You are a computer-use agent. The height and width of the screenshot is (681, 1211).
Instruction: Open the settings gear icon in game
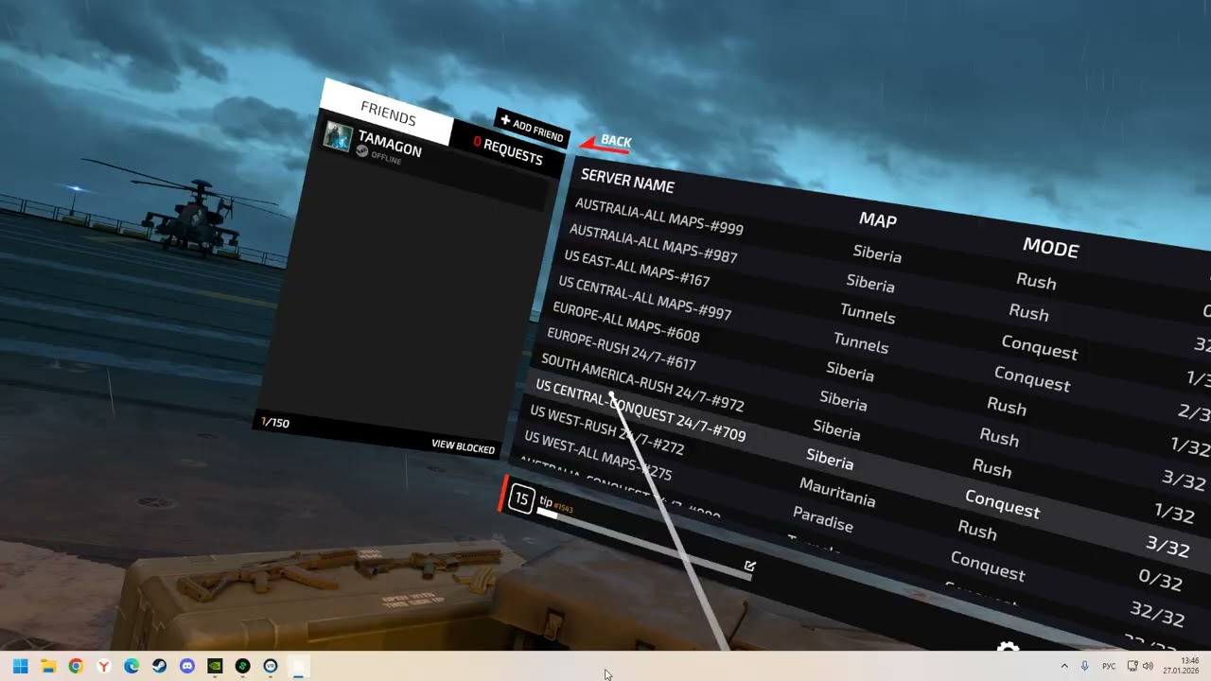1009,648
